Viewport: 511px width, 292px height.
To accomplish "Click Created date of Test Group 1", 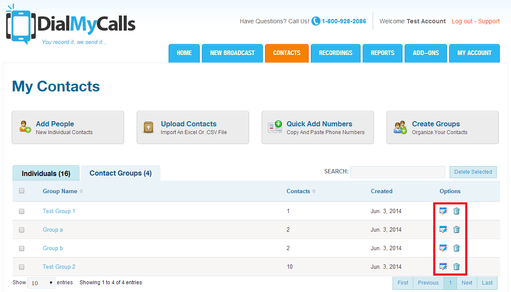I will (386, 211).
